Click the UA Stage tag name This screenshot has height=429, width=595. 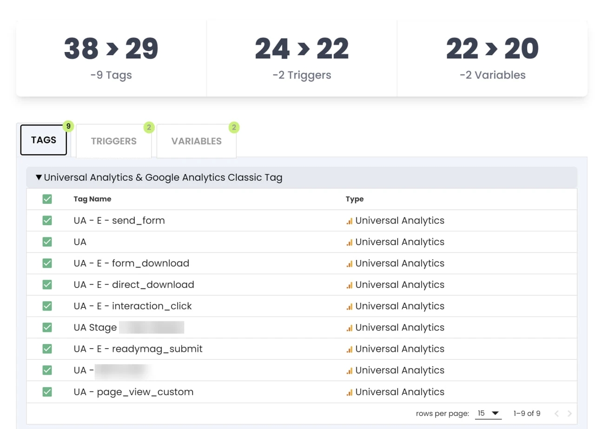click(x=95, y=328)
